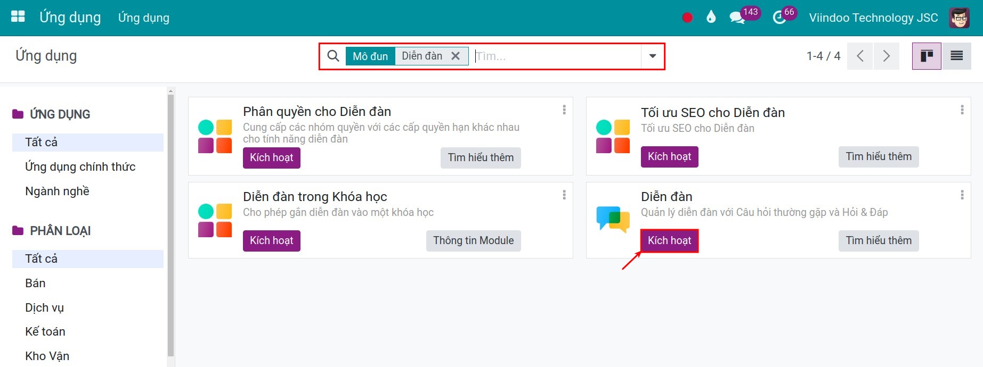Open options menu for the Diễn đàn card
983x367 pixels.
click(x=962, y=195)
